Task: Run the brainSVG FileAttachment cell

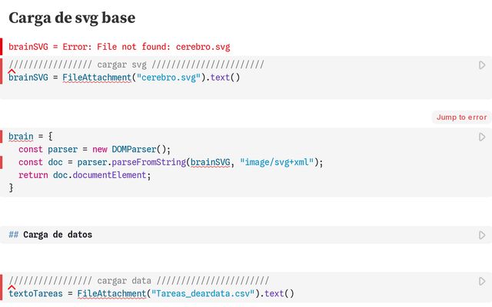Action: (482, 65)
